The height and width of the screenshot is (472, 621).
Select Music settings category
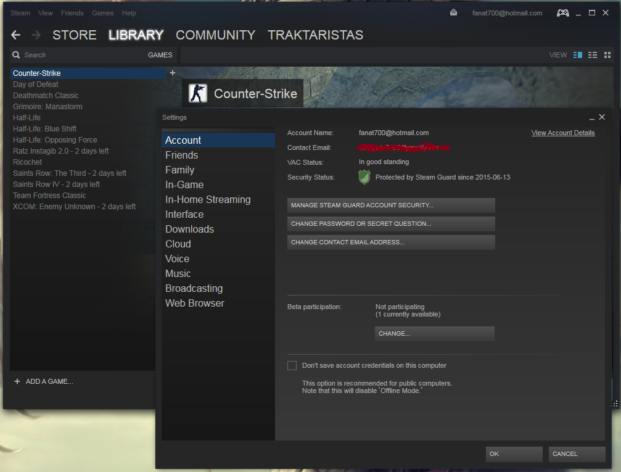pyautogui.click(x=218, y=273)
